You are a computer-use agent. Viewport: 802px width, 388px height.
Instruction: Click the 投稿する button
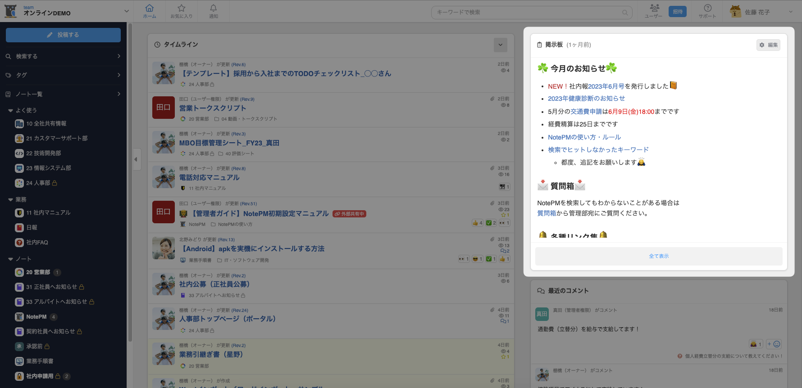[x=63, y=35]
